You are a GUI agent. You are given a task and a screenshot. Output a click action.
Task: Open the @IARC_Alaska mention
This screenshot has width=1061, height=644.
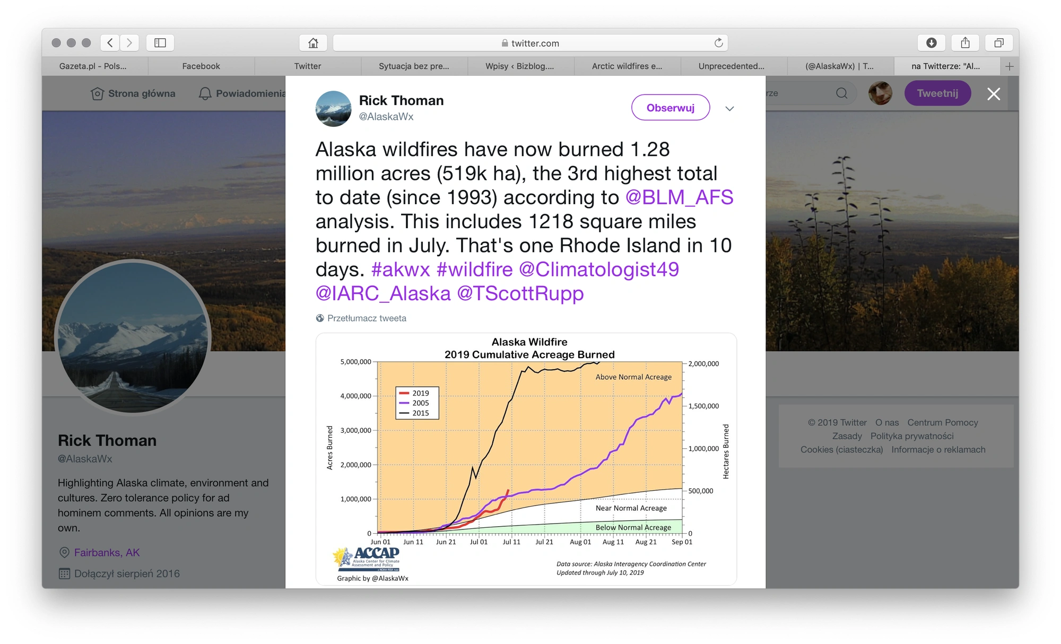[383, 293]
